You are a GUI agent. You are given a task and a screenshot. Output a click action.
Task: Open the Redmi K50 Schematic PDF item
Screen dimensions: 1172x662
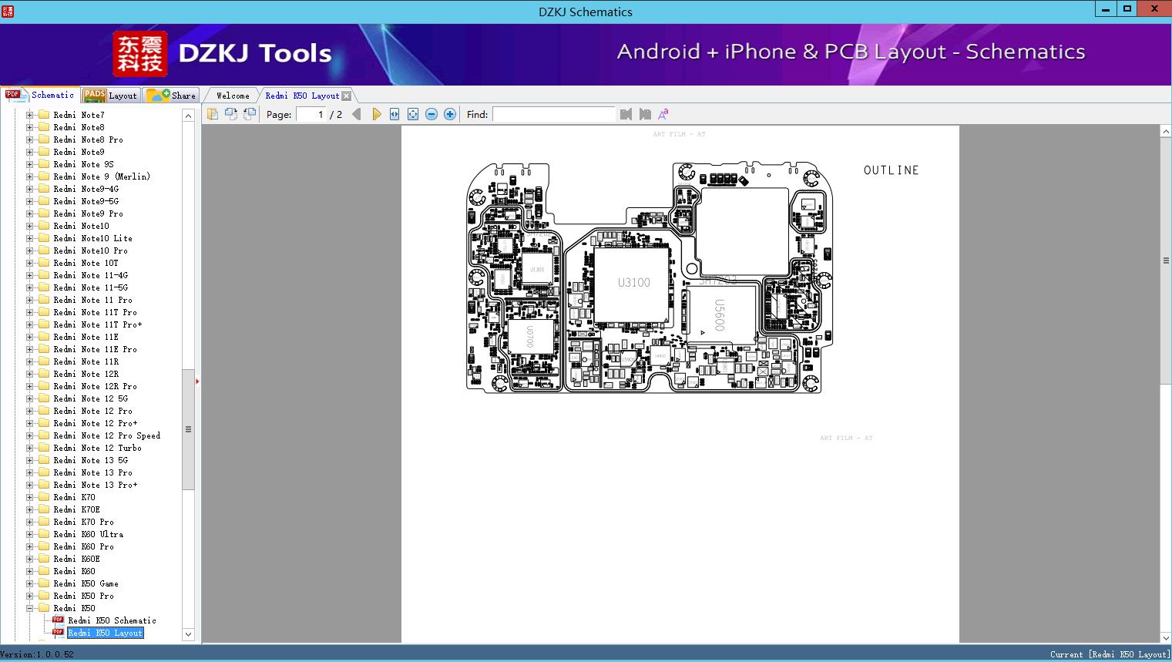point(110,620)
